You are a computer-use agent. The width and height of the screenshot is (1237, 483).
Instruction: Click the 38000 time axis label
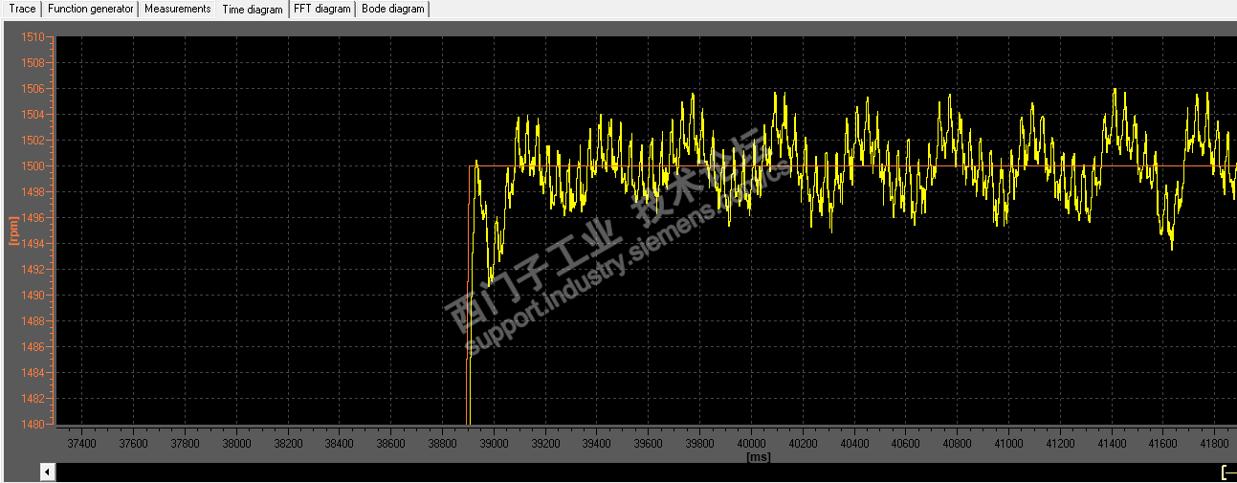coord(236,445)
